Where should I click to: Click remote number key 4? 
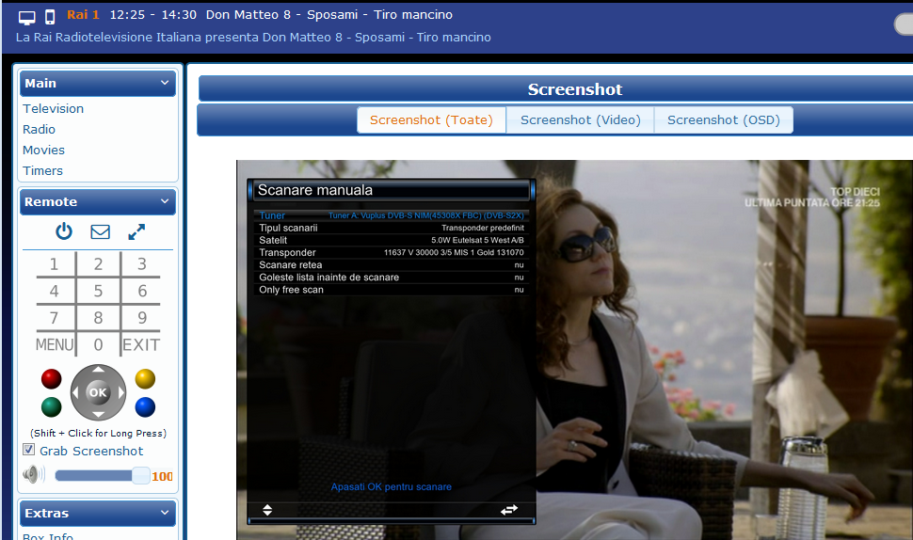point(55,291)
